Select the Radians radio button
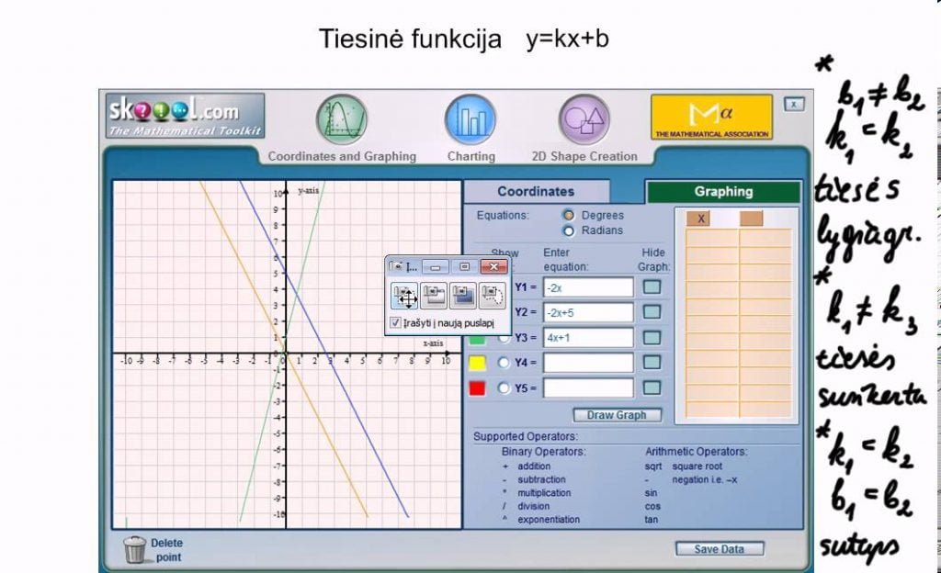941x573 pixels. (x=568, y=230)
